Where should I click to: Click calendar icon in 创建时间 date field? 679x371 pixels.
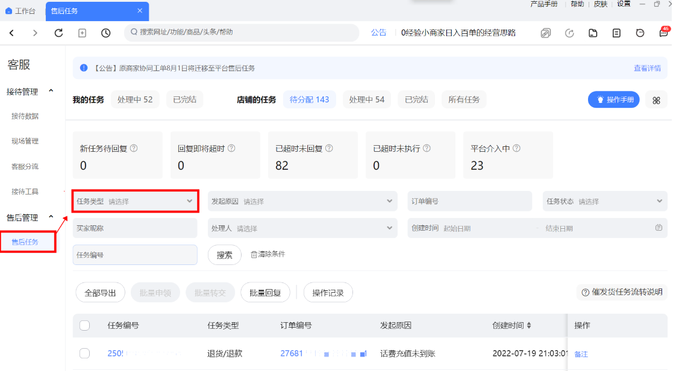pos(659,227)
